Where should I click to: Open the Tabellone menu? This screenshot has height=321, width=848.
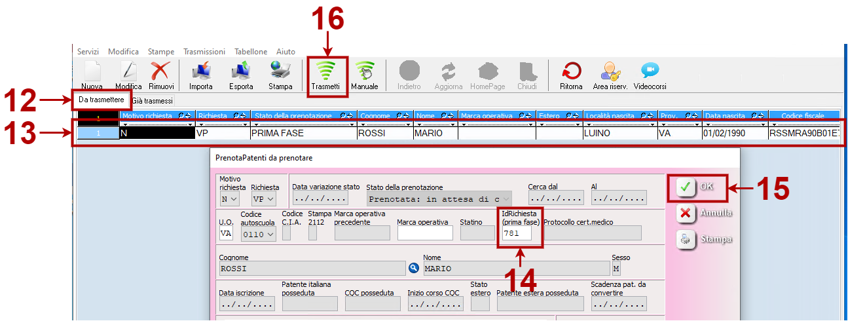tap(250, 52)
